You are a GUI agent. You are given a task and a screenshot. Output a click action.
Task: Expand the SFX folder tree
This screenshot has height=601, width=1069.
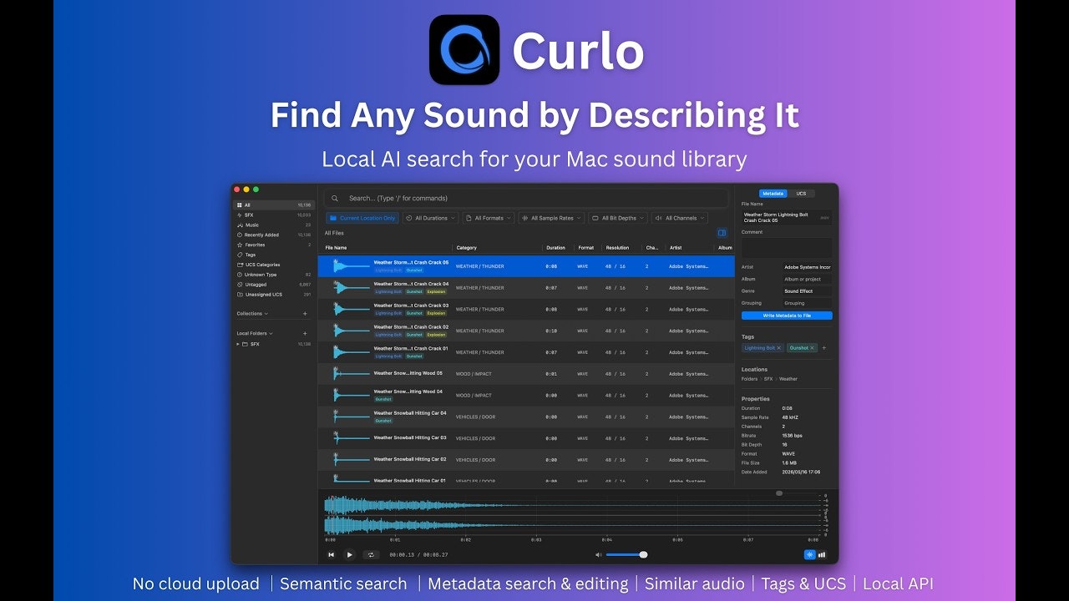tap(238, 344)
